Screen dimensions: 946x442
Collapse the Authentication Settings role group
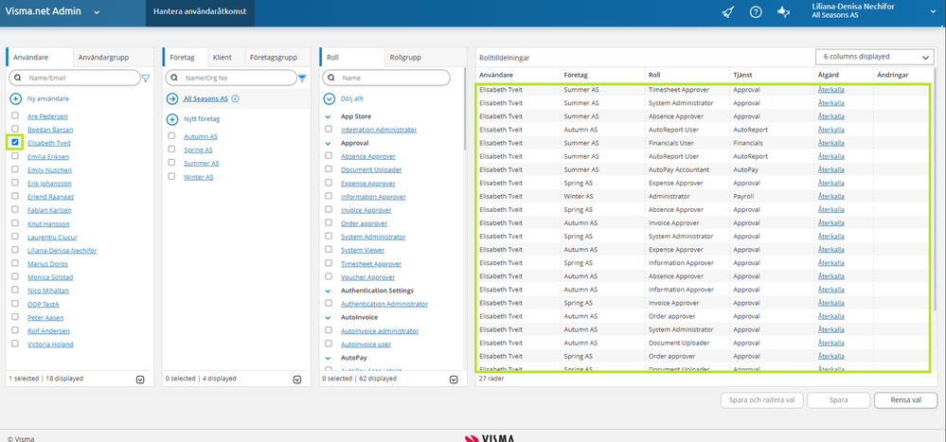pos(329,291)
